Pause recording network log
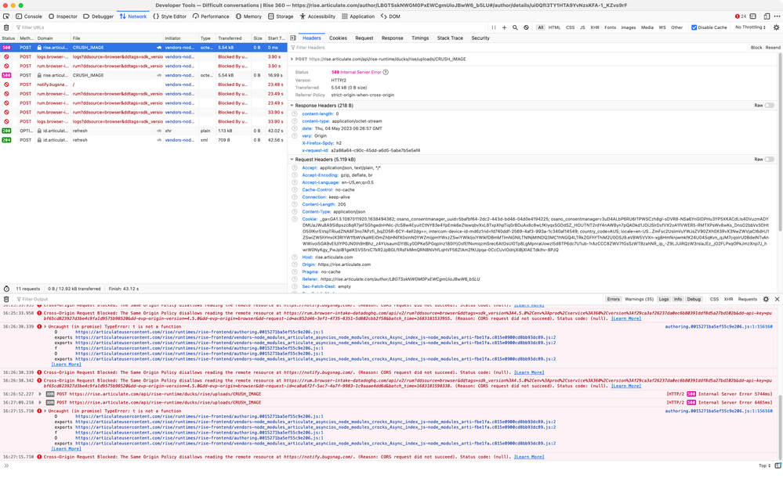The image size is (783, 478). point(506,27)
